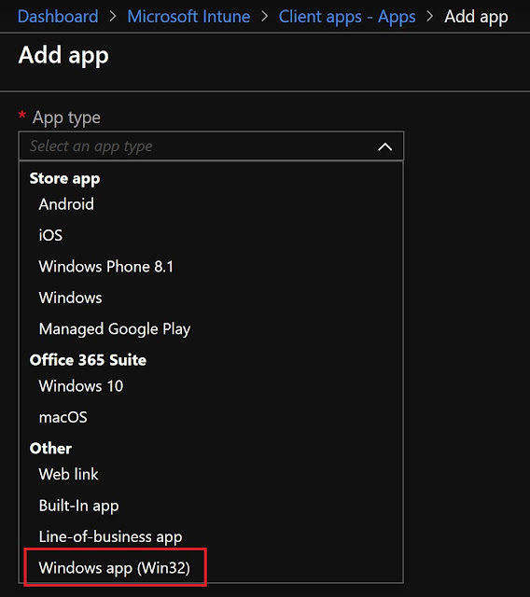Choose Web link app type
The height and width of the screenshot is (597, 530).
[x=68, y=475]
